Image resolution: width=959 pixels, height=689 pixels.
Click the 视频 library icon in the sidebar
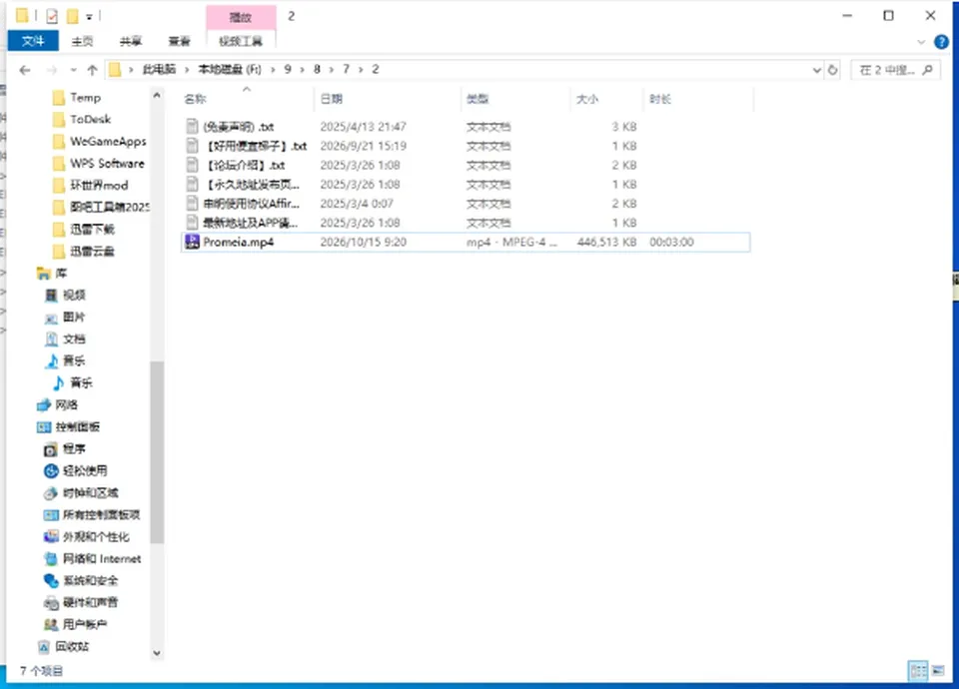pyautogui.click(x=51, y=296)
